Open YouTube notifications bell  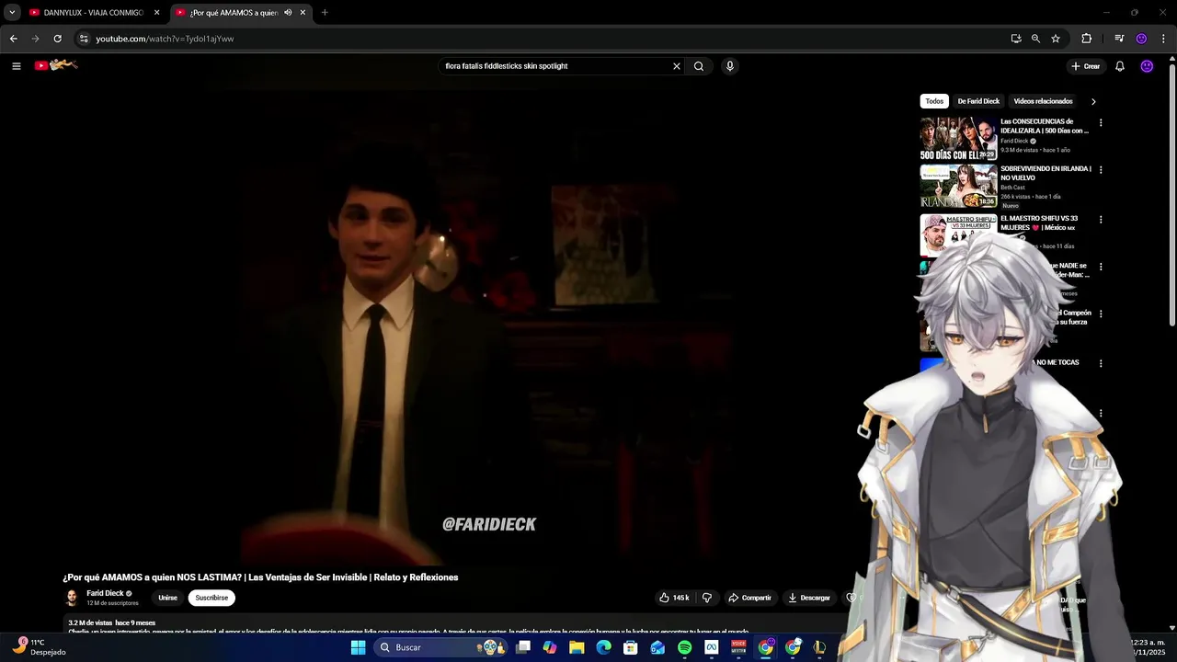[1120, 66]
